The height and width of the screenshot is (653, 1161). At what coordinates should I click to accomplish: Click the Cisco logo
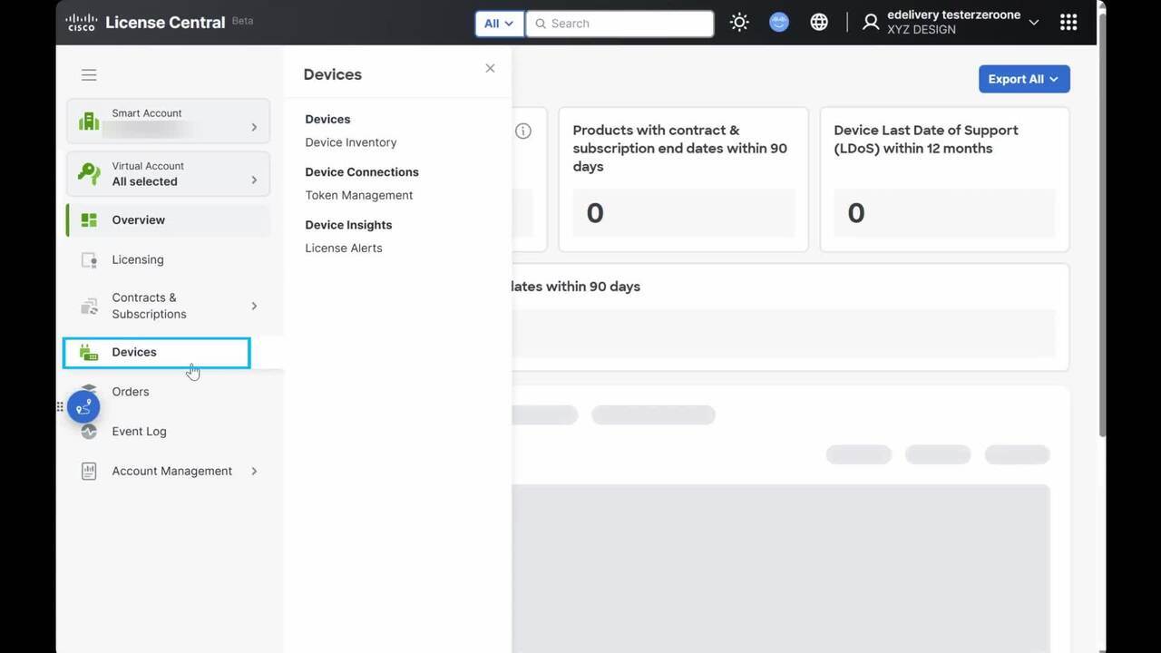point(82,23)
